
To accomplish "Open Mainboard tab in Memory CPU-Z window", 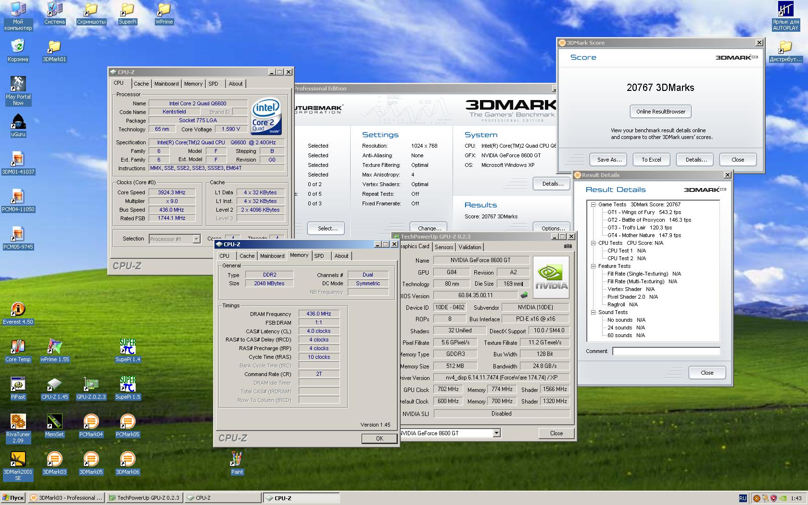I will click(272, 256).
